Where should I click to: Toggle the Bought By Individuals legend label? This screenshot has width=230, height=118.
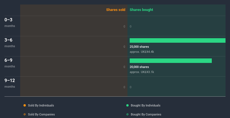click(145, 105)
